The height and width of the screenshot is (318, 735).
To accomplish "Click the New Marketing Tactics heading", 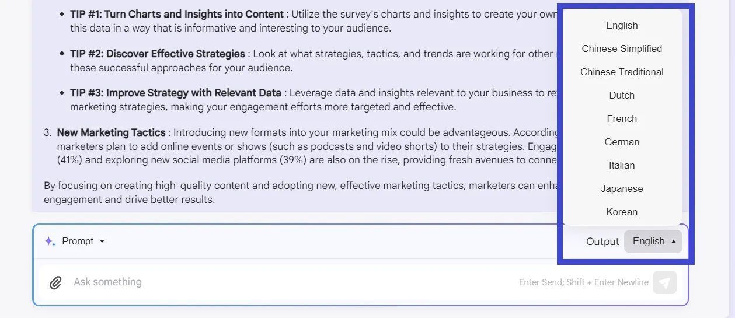I will tap(112, 132).
